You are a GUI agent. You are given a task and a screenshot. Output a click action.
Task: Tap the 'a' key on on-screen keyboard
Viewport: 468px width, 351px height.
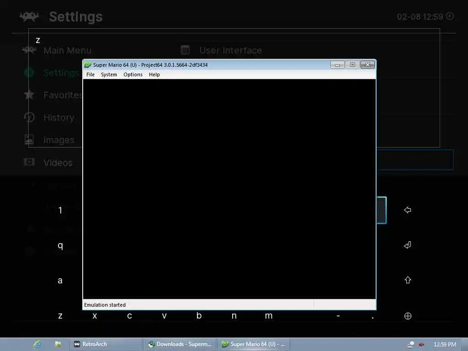[60, 280]
